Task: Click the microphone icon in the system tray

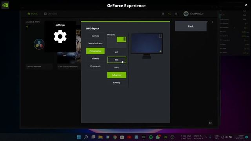Action: 210,137
